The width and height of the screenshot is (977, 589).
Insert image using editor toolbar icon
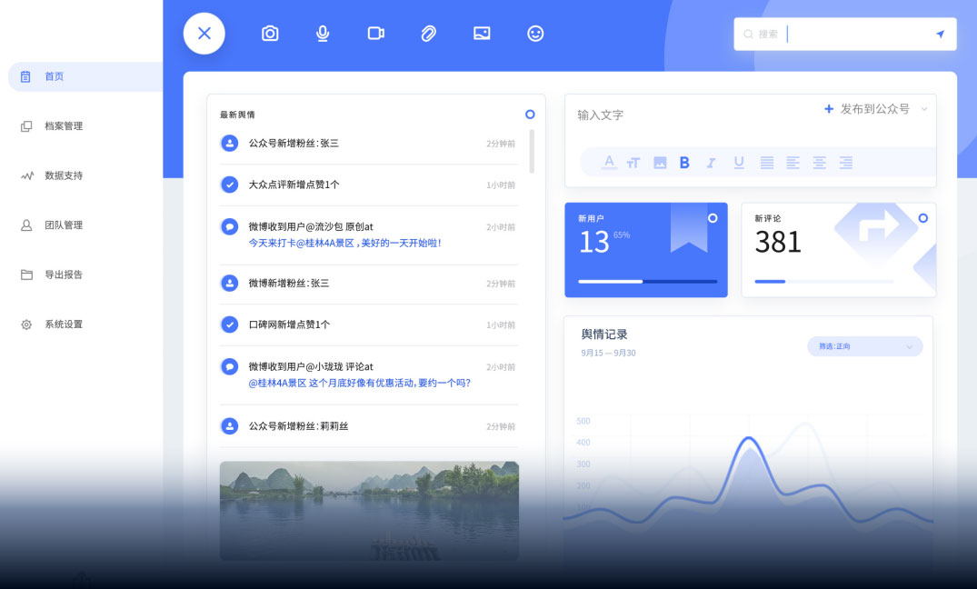point(660,163)
